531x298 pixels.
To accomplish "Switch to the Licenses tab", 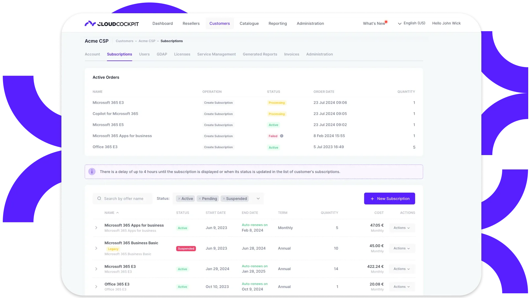I will pos(182,54).
